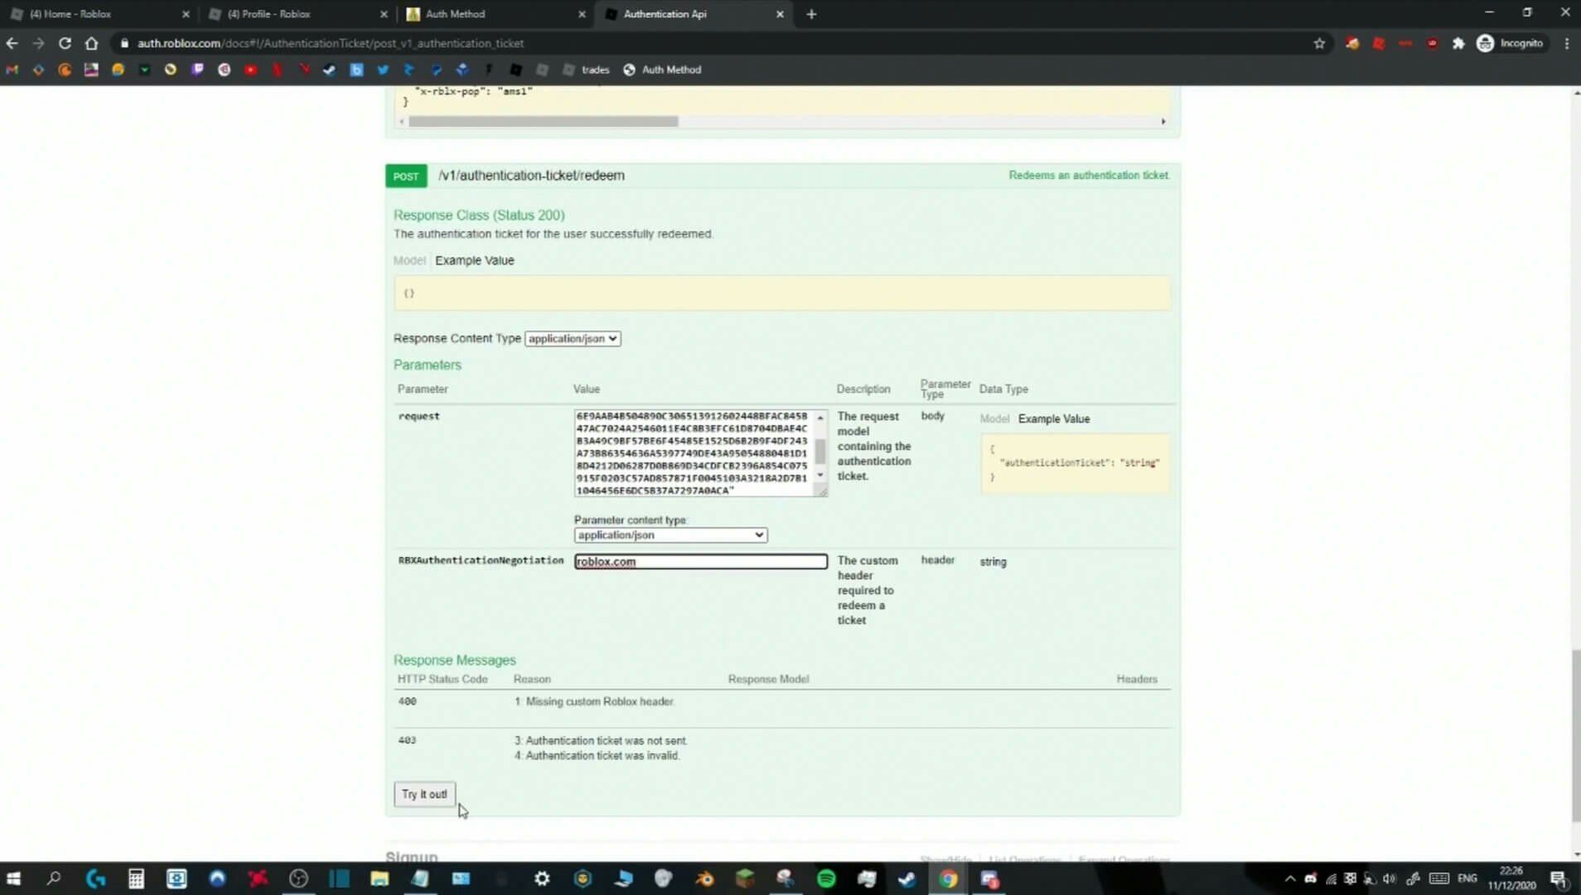Click the request textarea scroll-down arrow
This screenshot has height=895, width=1581.
(x=820, y=476)
